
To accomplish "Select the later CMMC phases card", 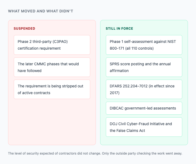I will tap(52, 67).
